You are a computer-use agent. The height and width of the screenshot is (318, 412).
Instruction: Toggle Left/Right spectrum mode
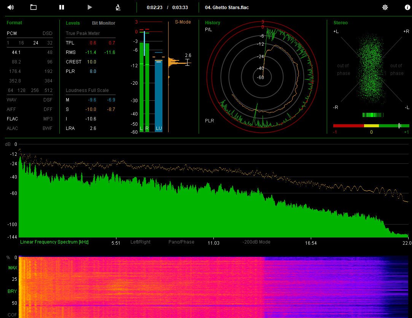[x=140, y=242]
